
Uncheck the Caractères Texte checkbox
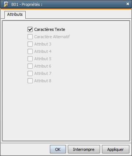(x=30, y=29)
